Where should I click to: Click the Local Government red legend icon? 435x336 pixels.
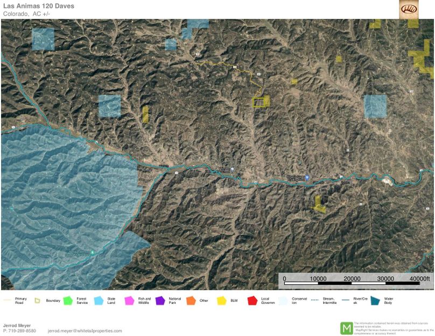tap(252, 300)
